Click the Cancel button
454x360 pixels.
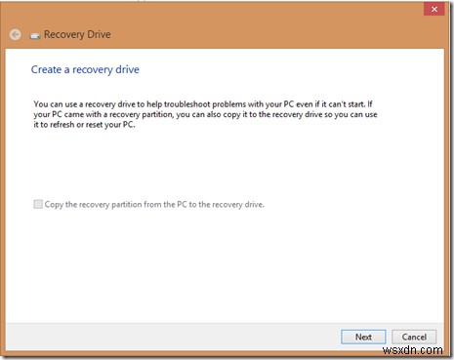[414, 337]
